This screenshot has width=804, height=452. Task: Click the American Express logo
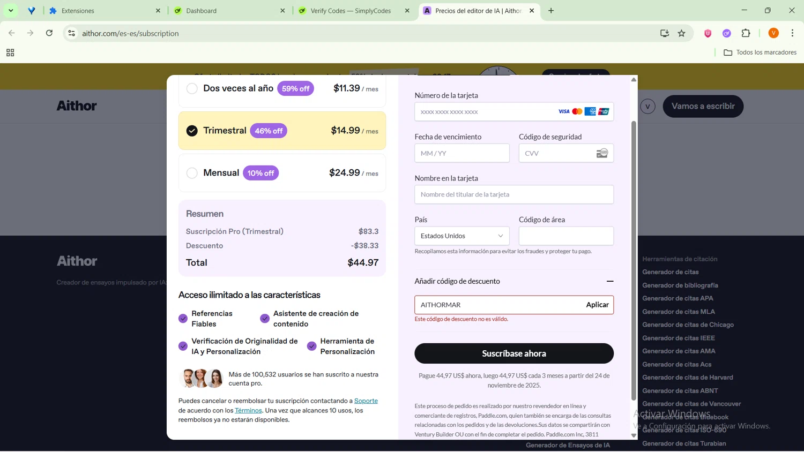[591, 111]
